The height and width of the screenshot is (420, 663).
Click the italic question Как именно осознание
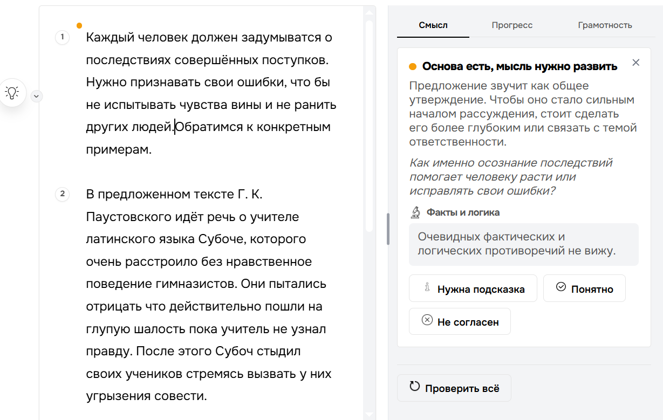[511, 177]
